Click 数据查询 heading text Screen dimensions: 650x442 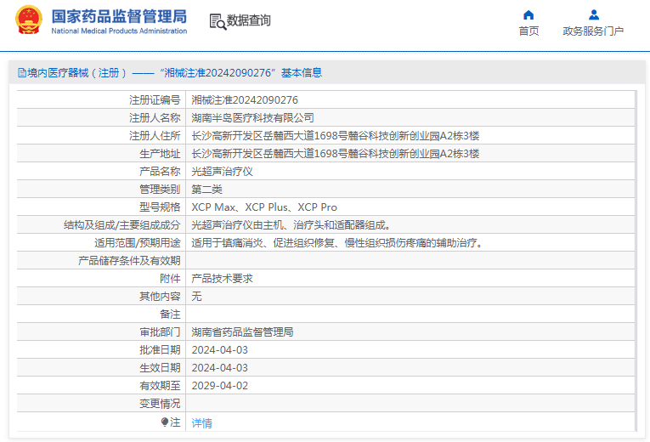[248, 20]
